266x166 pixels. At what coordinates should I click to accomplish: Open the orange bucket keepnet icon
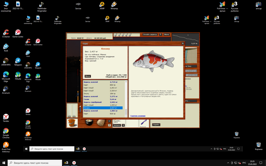72,123
